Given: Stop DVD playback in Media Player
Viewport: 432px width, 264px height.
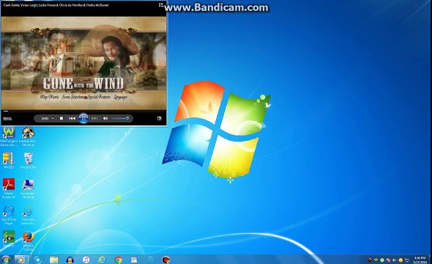Looking at the screenshot, I should pyautogui.click(x=62, y=118).
